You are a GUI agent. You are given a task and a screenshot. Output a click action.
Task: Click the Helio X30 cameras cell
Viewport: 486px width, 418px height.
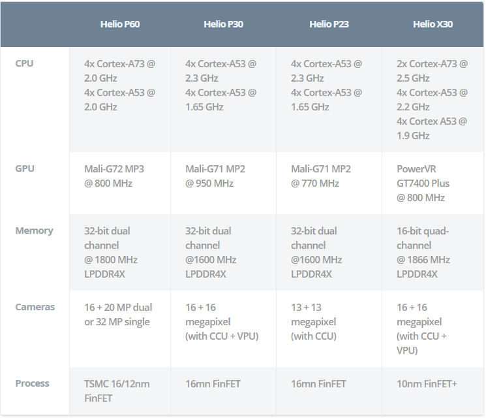tap(433, 329)
